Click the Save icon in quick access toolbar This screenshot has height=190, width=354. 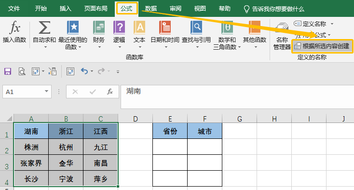(8, 71)
